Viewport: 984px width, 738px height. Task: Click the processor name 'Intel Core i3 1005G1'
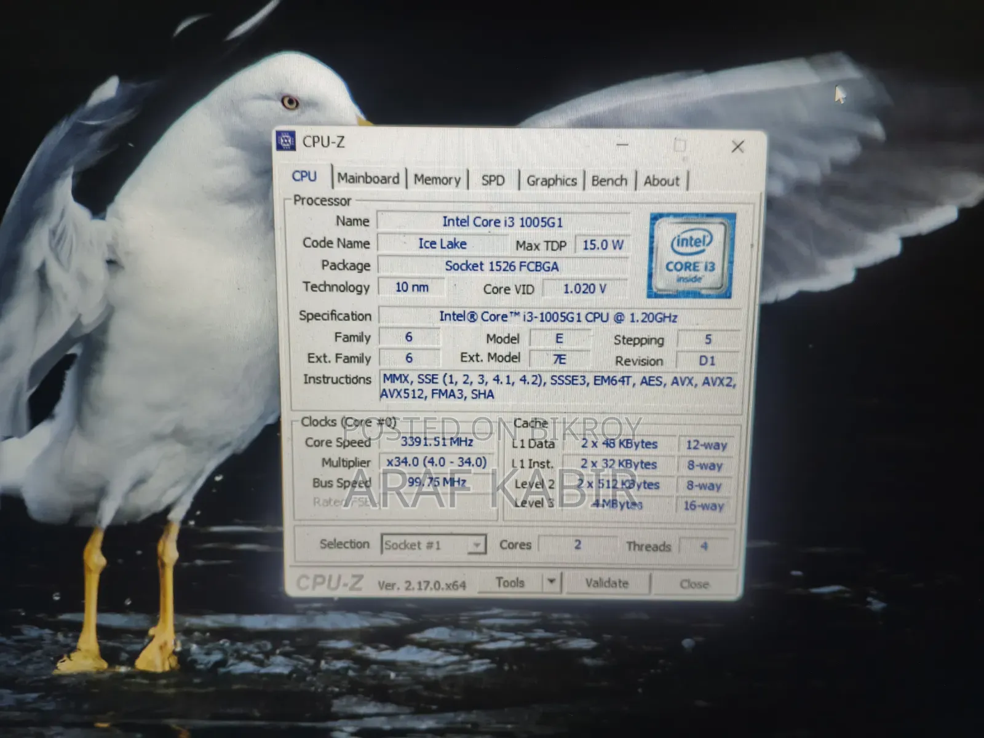pyautogui.click(x=503, y=221)
